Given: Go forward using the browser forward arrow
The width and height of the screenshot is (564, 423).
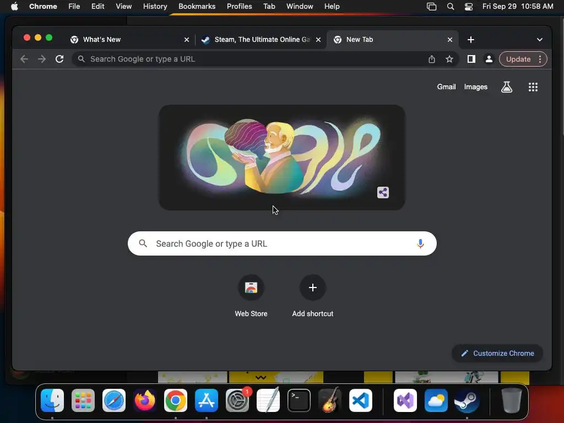Looking at the screenshot, I should coord(42,59).
